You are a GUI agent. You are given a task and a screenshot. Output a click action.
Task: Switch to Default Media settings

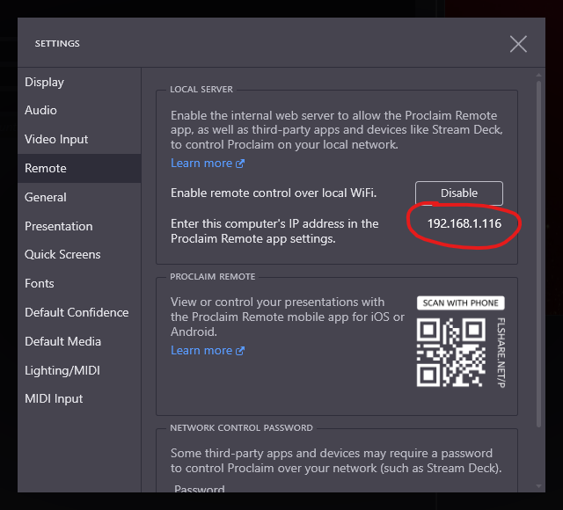click(x=79, y=341)
